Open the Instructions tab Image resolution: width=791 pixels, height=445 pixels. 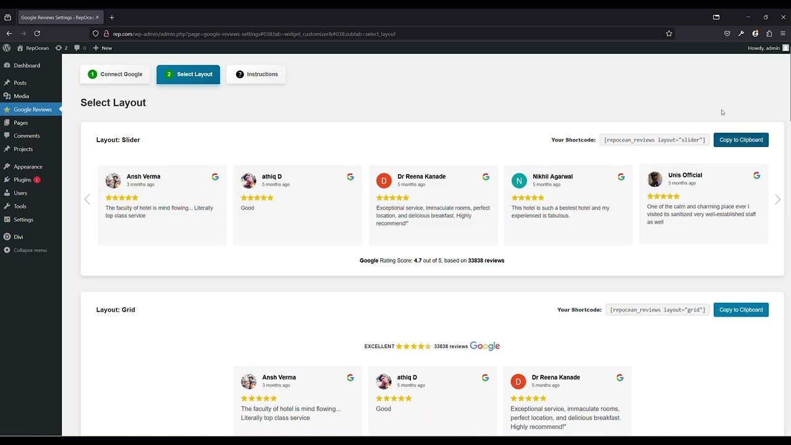coord(256,74)
